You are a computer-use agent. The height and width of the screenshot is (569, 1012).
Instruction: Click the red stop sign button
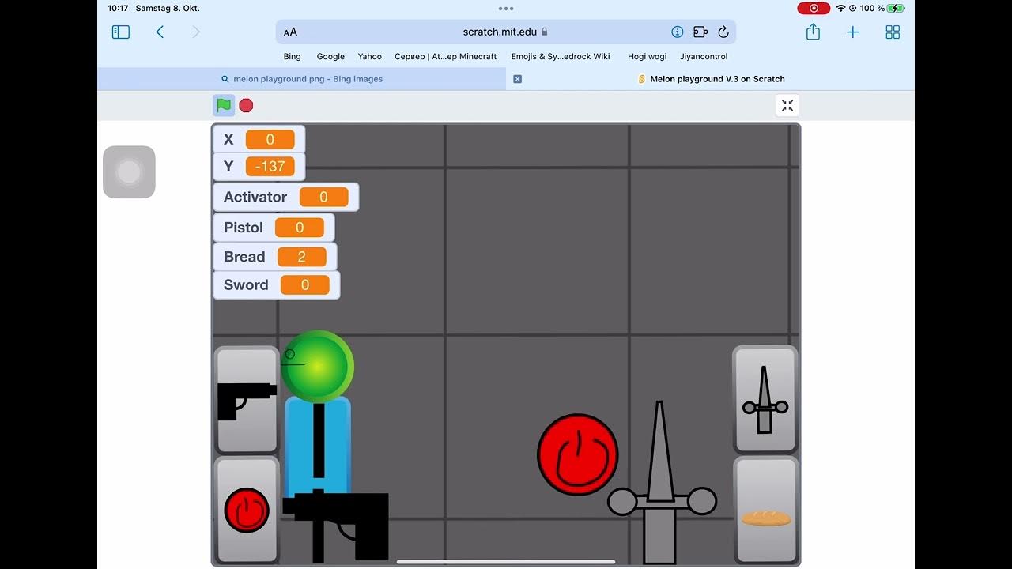pos(246,105)
